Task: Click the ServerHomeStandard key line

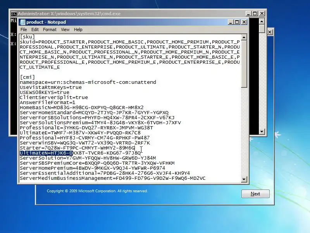Action: click(x=94, y=113)
